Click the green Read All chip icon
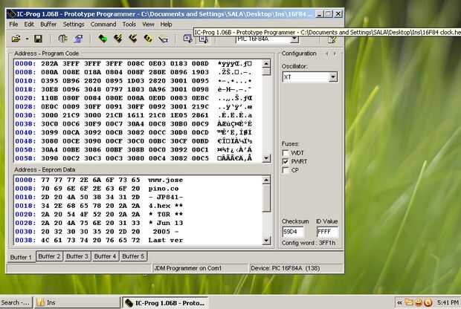 [103, 39]
